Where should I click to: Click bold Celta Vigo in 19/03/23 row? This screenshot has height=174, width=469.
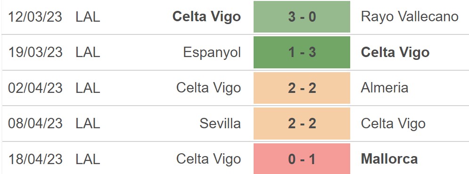(395, 53)
